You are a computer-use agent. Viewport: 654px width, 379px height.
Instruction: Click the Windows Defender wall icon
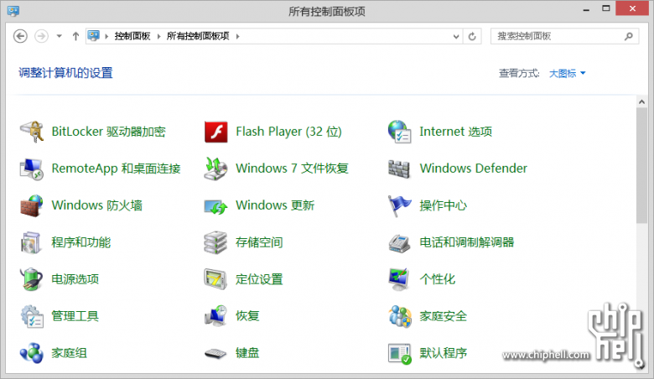pos(399,169)
